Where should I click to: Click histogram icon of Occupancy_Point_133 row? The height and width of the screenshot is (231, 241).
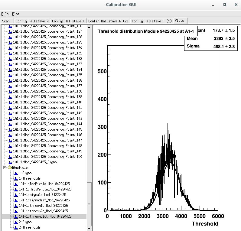pyautogui.click(x=10, y=64)
